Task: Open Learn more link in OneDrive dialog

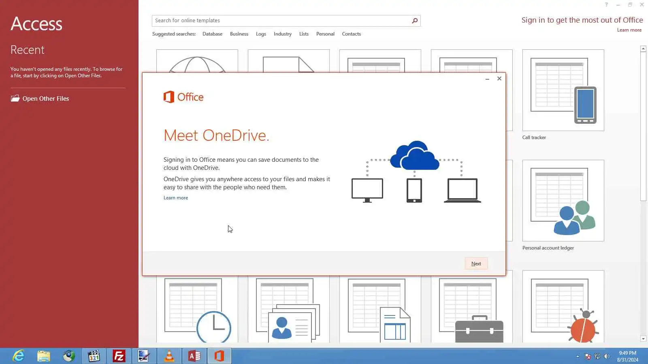Action: 176,198
